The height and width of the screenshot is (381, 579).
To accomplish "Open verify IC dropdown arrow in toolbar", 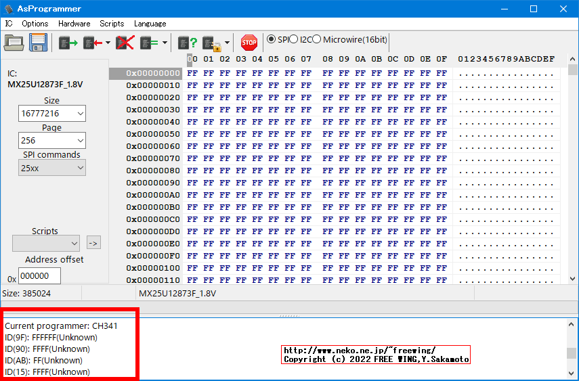I will point(165,43).
